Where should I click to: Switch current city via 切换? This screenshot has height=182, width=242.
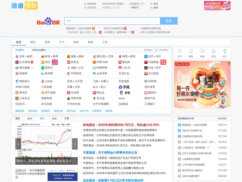(142, 4)
